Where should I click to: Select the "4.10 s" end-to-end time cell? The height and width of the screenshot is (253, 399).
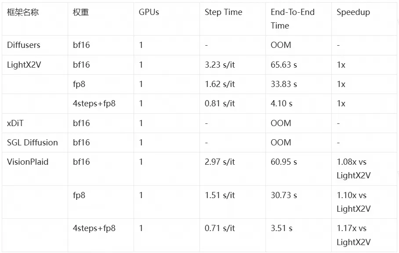pos(282,104)
